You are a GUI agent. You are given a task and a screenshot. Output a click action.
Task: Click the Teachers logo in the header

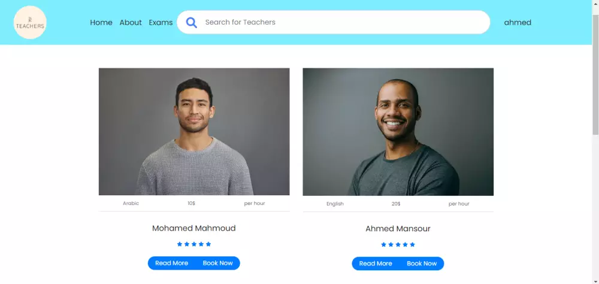[30, 23]
